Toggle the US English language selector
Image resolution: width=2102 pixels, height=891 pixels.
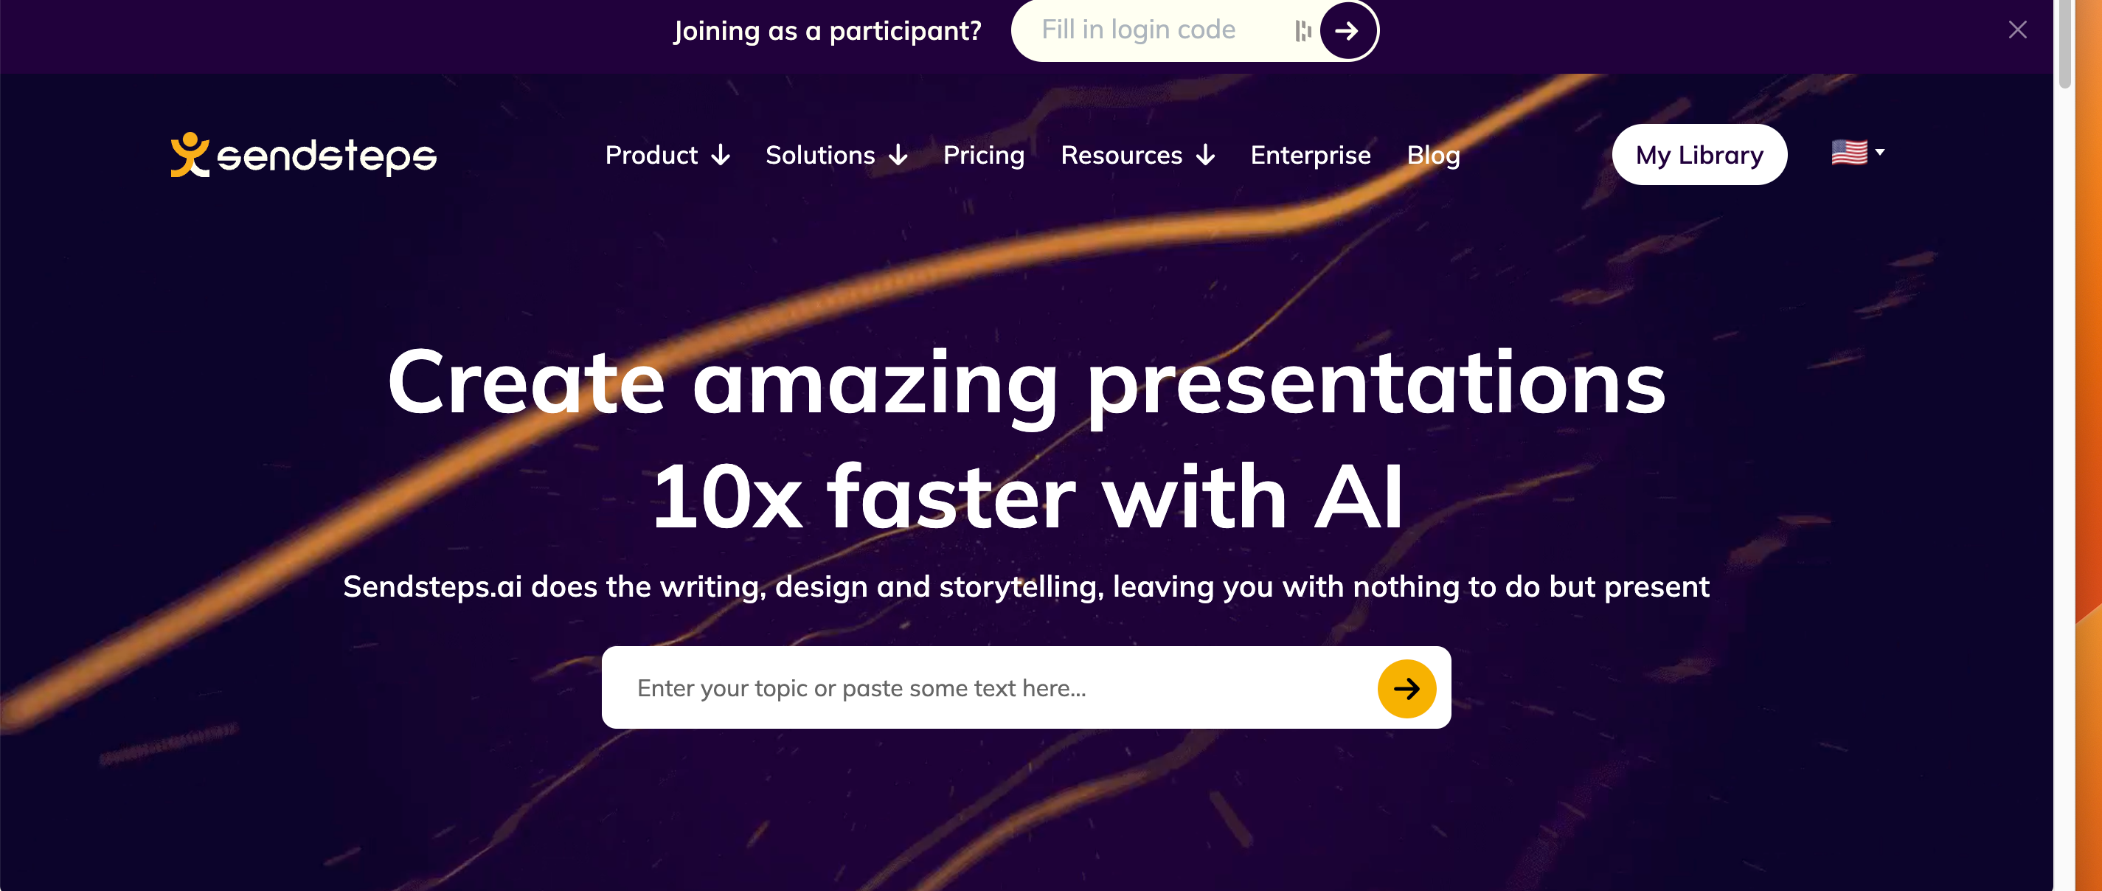click(1859, 153)
